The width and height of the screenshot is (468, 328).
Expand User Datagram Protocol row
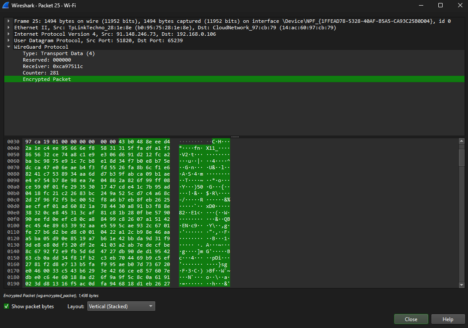coord(9,40)
